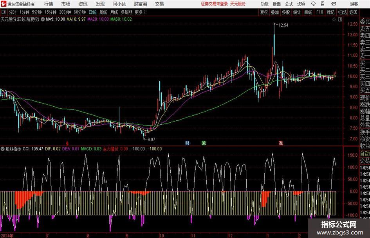Click the 天元股份(日线 前复权) chart title
Screen dimensions: 370x238
(x=20, y=19)
